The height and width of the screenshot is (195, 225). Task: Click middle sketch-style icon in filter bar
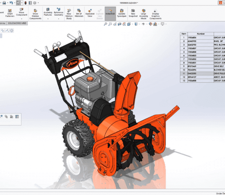point(7,30)
